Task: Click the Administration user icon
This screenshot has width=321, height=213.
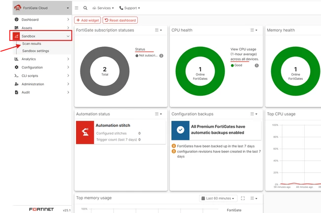Action: [x=17, y=84]
